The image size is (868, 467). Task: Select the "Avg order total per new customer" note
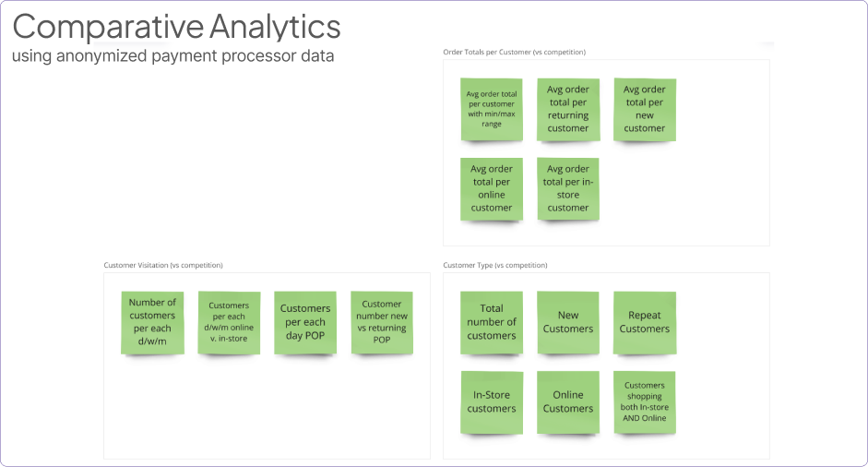[x=645, y=109]
